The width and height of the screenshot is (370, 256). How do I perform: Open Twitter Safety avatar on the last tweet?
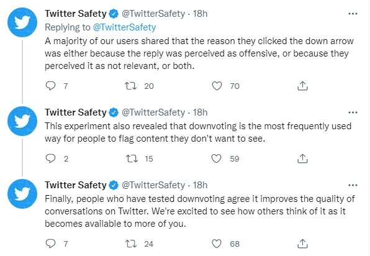pyautogui.click(x=22, y=194)
